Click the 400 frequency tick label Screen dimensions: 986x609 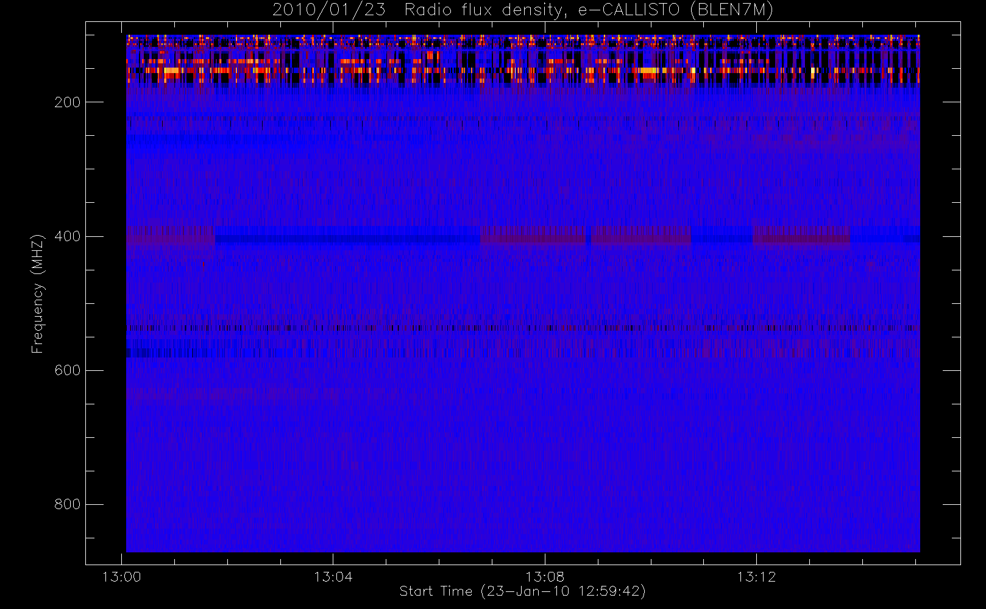[x=67, y=236]
